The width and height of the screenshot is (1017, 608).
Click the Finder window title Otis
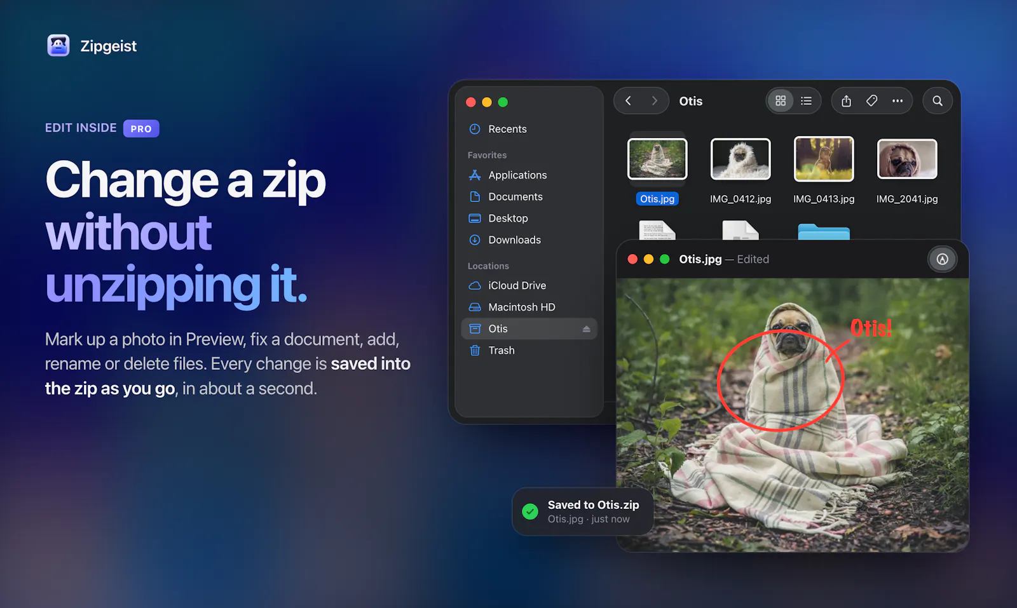[690, 101]
